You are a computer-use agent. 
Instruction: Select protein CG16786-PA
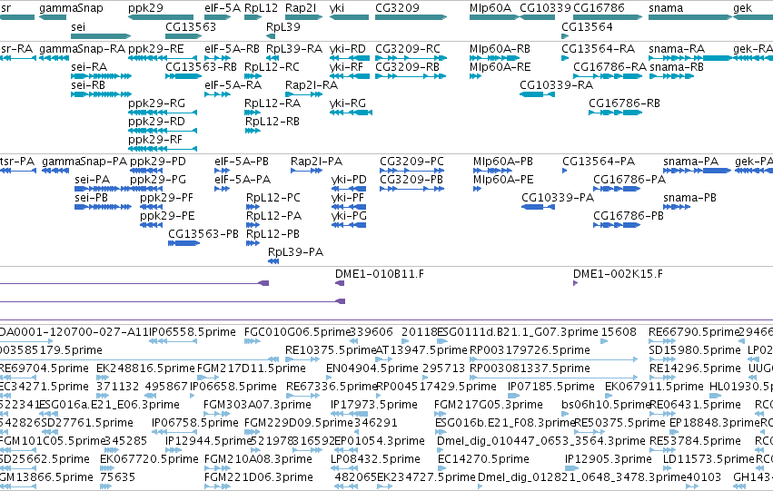pos(629,180)
